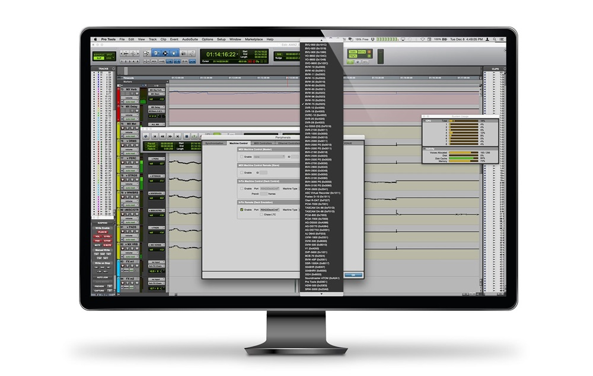Choose the Grabber tool
593x376 pixels.
click(x=173, y=54)
